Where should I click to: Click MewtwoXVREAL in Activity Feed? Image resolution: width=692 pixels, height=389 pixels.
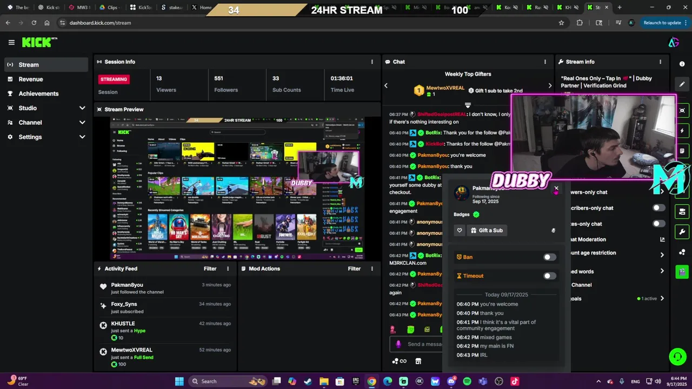[x=132, y=350]
